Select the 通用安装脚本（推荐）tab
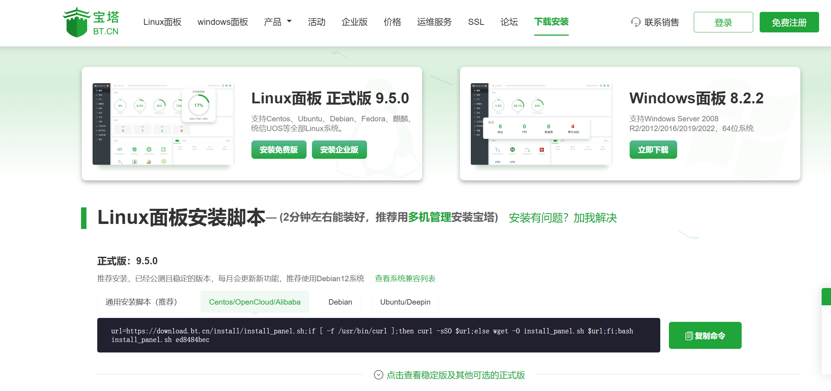The width and height of the screenshot is (831, 391). tap(143, 302)
